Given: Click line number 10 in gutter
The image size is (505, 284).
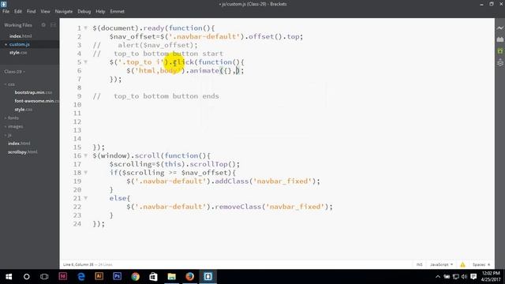Looking at the screenshot, I should (x=77, y=105).
